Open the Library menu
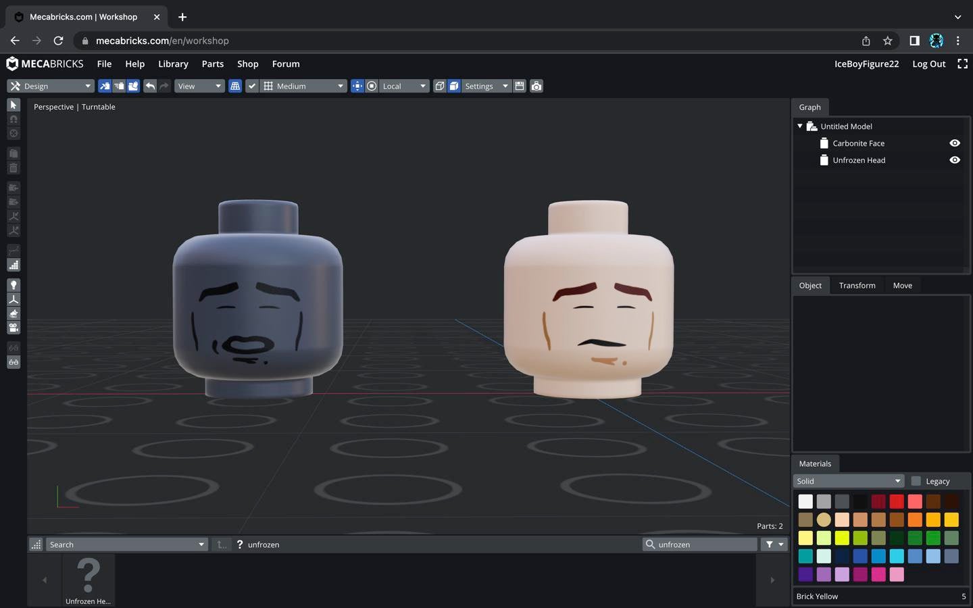The image size is (973, 608). [173, 64]
